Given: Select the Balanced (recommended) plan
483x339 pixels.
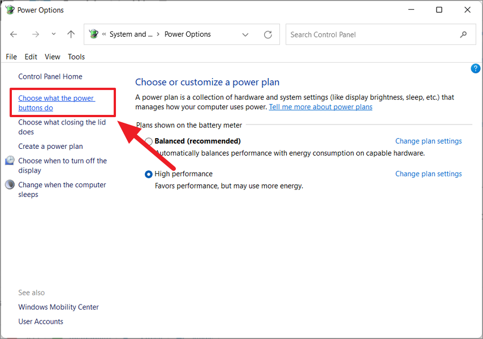Looking at the screenshot, I should click(149, 141).
